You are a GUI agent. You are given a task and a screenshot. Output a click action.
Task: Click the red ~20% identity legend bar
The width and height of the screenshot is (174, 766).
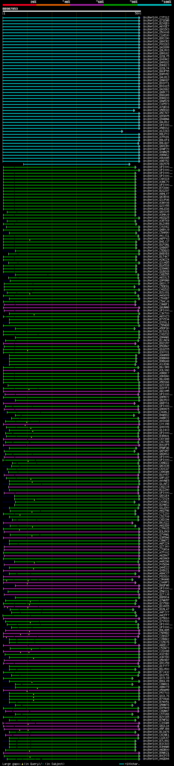click(19, 5)
